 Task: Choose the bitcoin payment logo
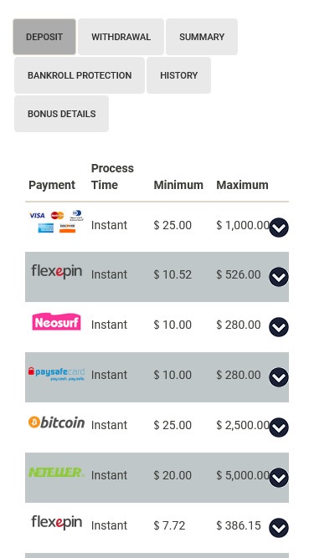[x=56, y=422]
